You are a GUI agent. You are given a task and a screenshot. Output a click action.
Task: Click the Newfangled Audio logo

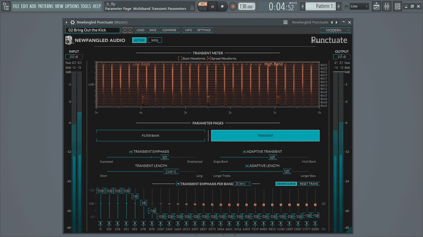click(95, 40)
